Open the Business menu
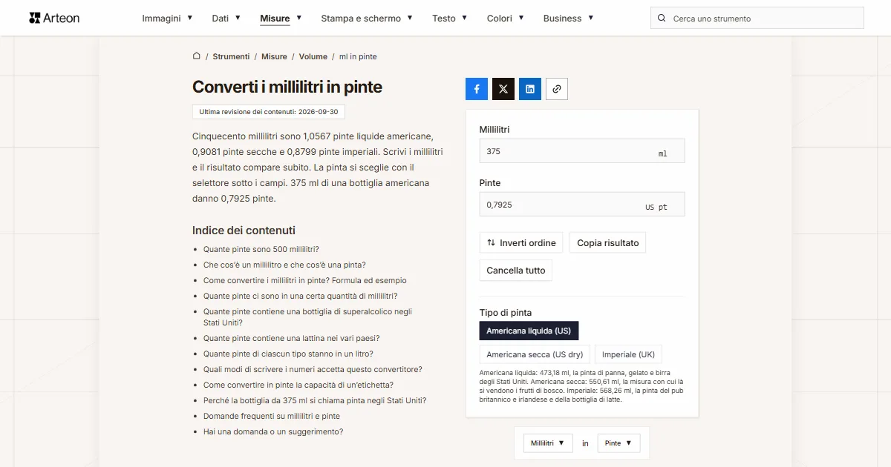The image size is (891, 467). point(569,19)
